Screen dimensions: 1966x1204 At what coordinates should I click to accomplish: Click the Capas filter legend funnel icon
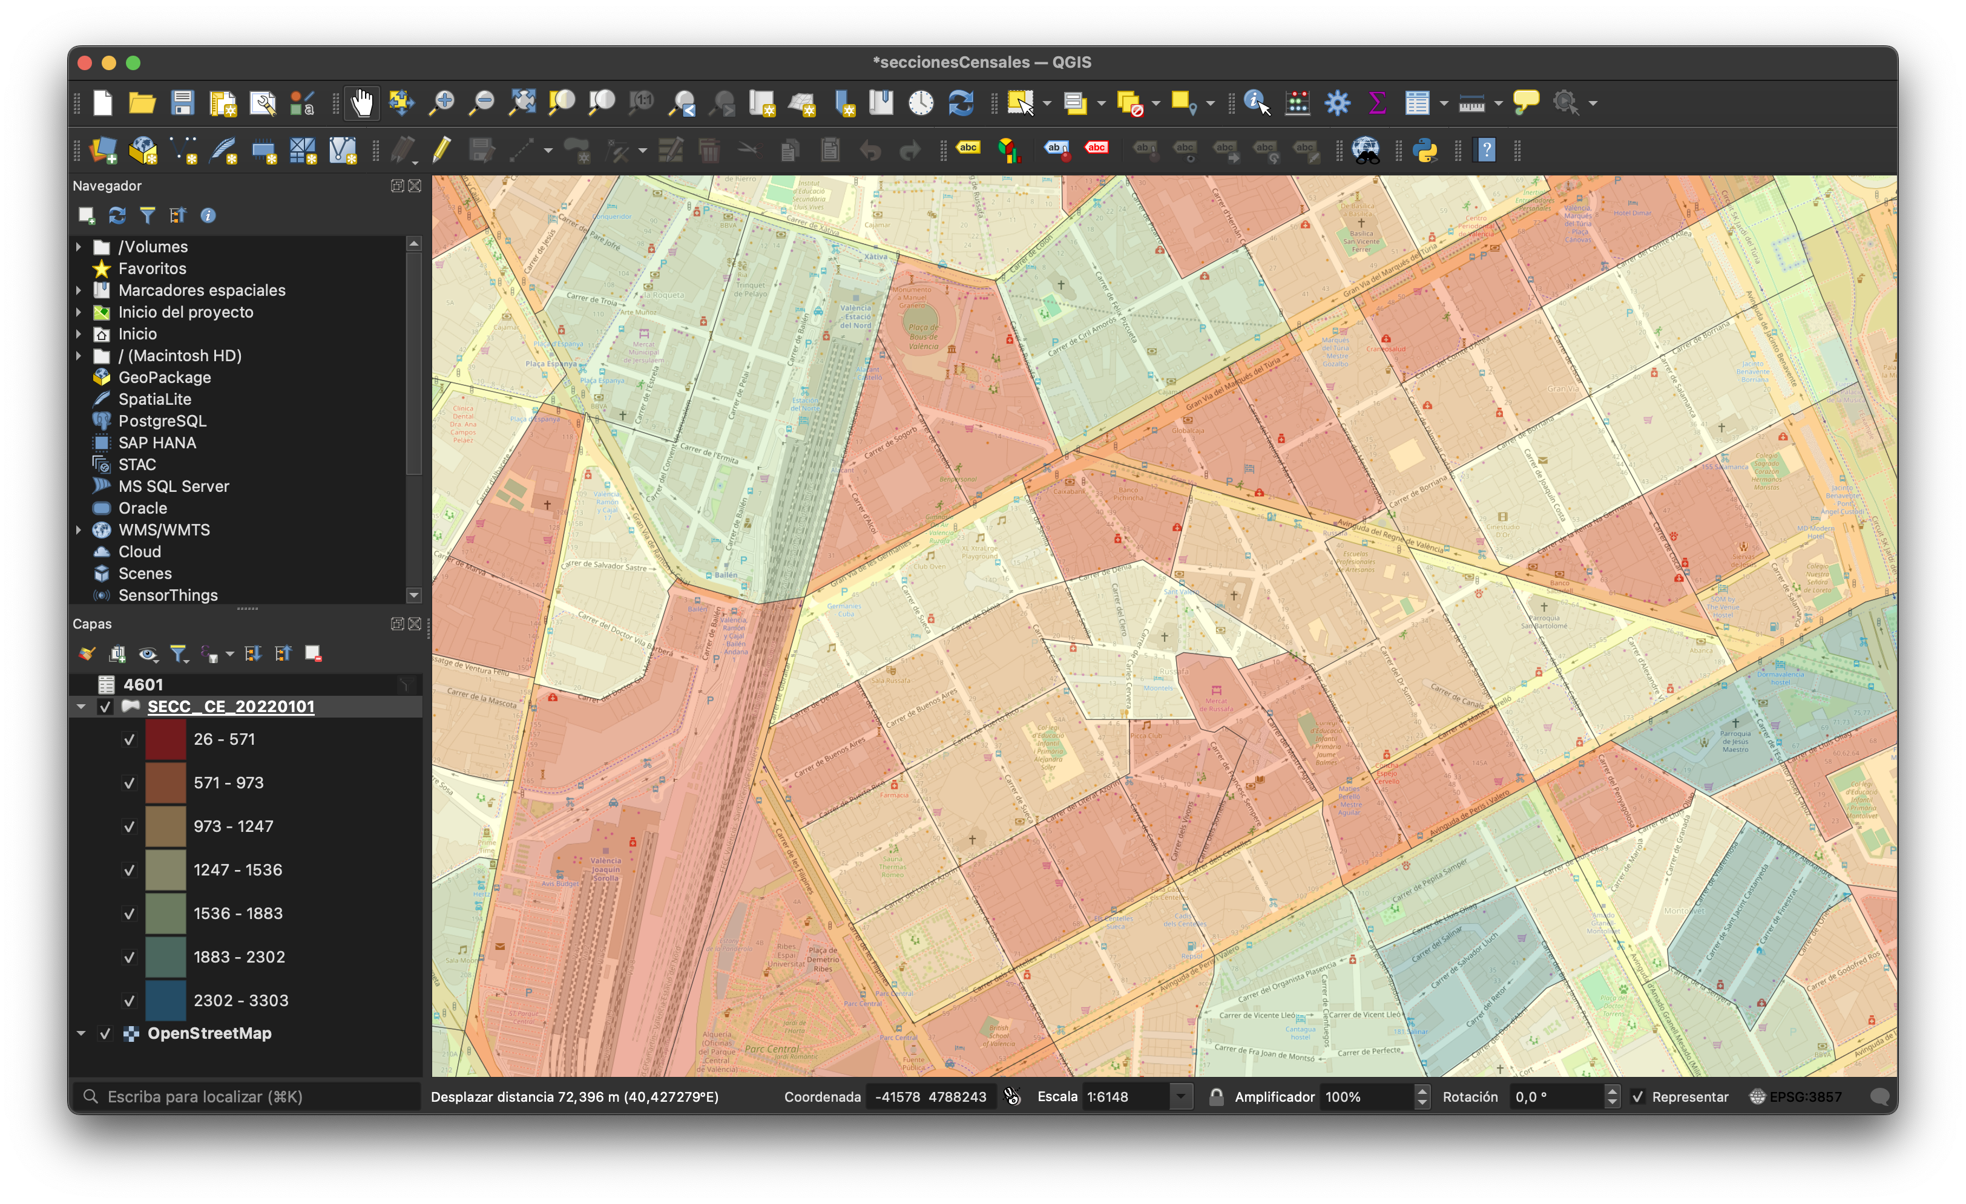point(179,655)
